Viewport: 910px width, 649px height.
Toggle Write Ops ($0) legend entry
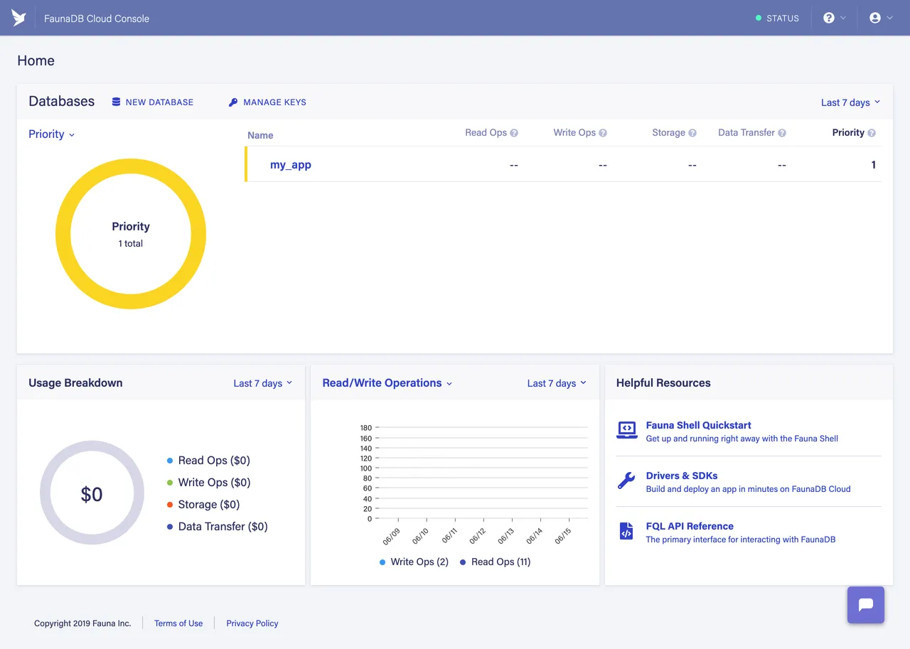coord(208,483)
